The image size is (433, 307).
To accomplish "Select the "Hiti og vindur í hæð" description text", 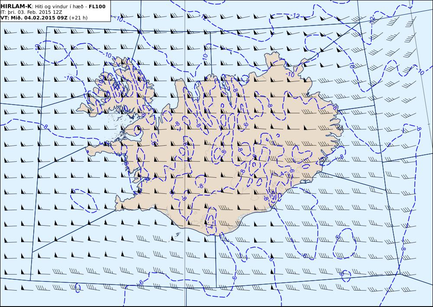I will pyautogui.click(x=60, y=6).
